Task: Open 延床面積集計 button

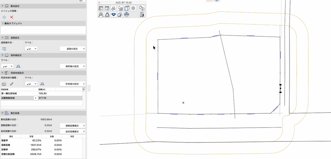Action: pyautogui.click(x=72, y=132)
